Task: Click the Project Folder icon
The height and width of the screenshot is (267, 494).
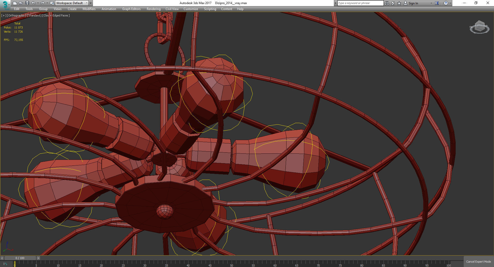Action: click(x=52, y=3)
